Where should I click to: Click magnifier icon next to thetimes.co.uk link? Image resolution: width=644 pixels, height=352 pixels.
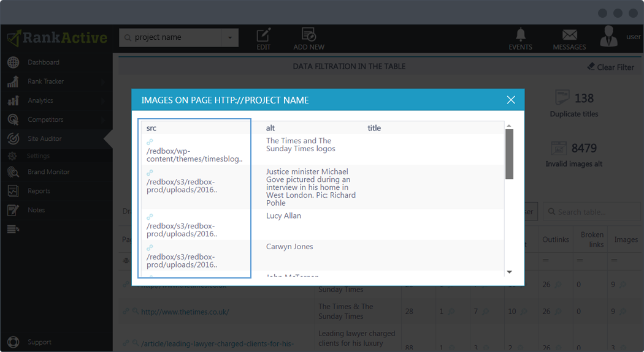[x=135, y=312]
